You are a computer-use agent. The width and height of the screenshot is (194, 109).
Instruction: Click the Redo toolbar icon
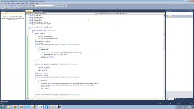(x=26, y=5)
